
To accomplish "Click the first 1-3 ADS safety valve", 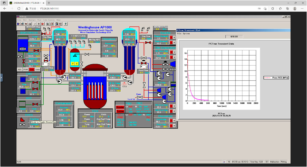I will click(x=71, y=42).
